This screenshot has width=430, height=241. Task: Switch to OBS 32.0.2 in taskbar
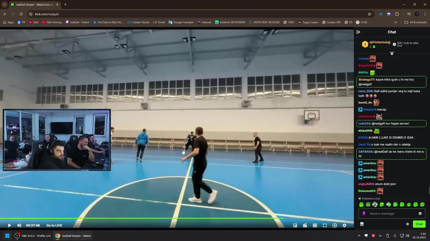pyautogui.click(x=33, y=236)
